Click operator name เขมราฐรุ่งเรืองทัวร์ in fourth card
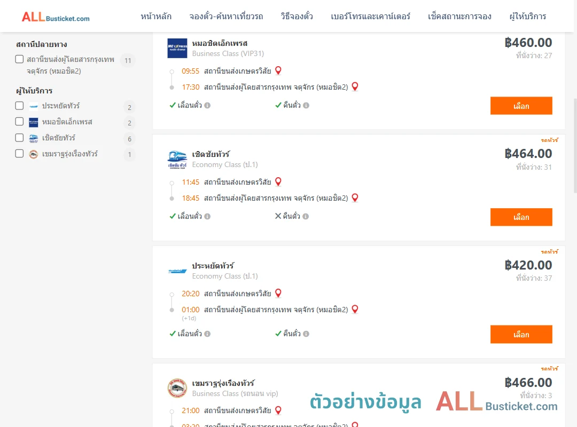Viewport: 577px width, 427px height. point(223,383)
